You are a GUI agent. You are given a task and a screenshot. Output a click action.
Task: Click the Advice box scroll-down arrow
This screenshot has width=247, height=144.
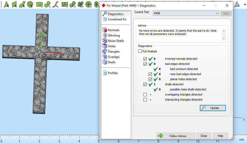(224, 39)
